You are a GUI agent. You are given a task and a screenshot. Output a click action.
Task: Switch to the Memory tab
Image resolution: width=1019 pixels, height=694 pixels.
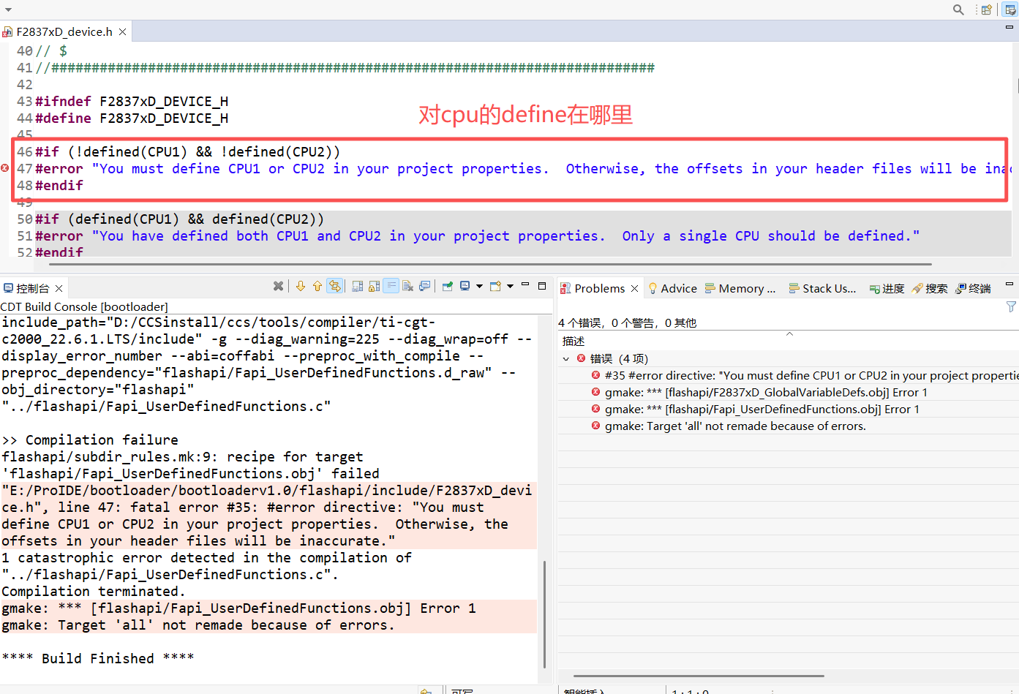click(x=740, y=289)
